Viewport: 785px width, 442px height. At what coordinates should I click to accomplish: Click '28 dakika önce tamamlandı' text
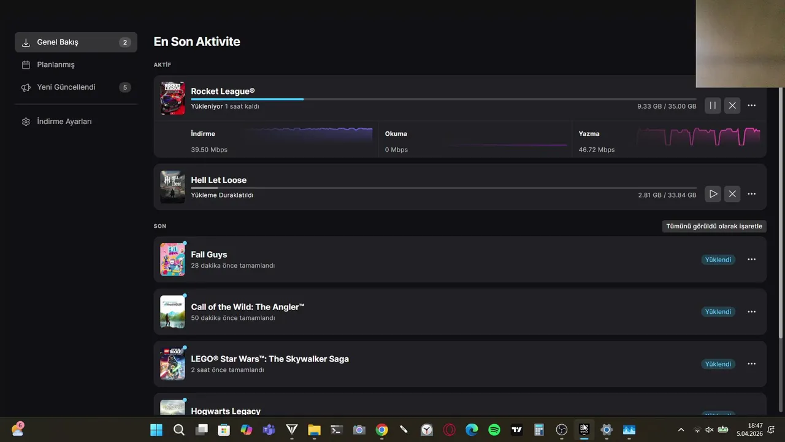click(x=233, y=266)
